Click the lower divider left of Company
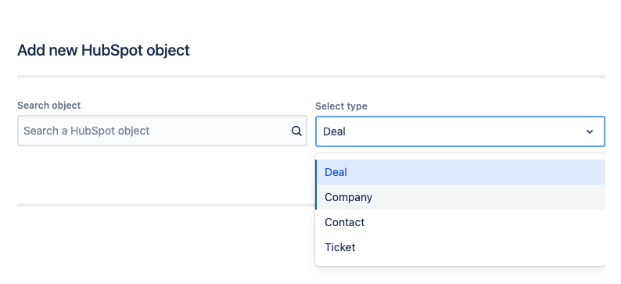The image size is (621, 284). tap(166, 205)
